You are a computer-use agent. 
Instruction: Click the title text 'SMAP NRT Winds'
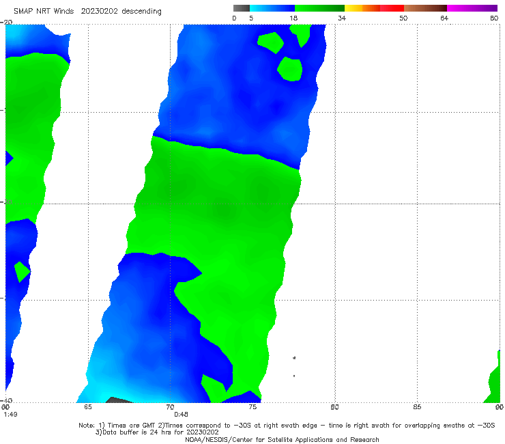pyautogui.click(x=44, y=11)
